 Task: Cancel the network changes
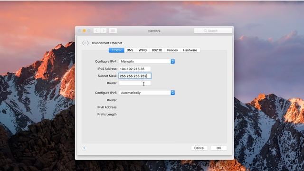199,148
